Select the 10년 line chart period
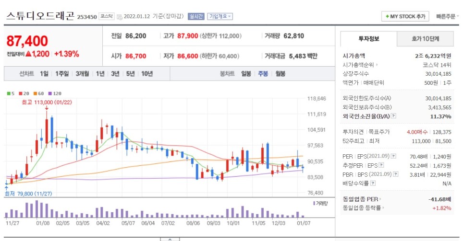This screenshot has height=241, width=464. click(x=147, y=73)
